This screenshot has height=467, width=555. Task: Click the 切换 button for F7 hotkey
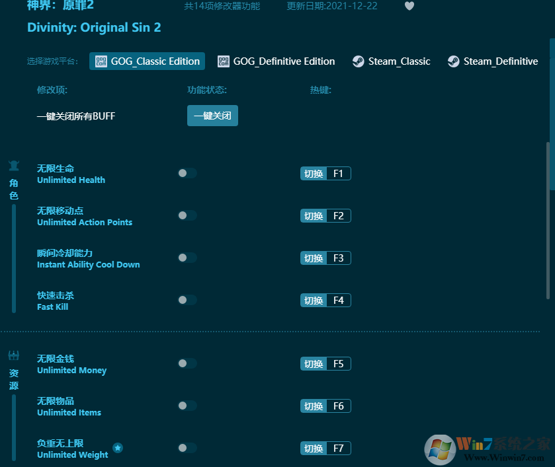tap(314, 449)
